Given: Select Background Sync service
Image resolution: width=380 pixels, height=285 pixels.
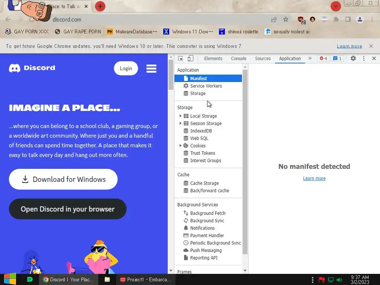Looking at the screenshot, I should point(208,220).
